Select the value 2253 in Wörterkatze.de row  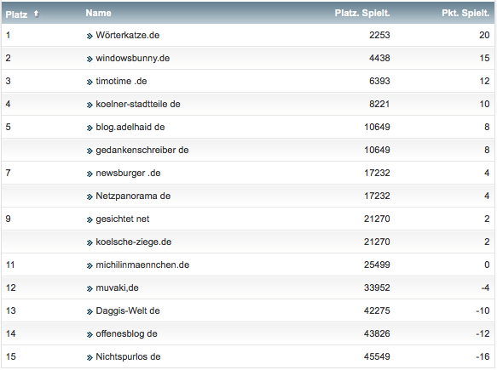click(x=379, y=35)
